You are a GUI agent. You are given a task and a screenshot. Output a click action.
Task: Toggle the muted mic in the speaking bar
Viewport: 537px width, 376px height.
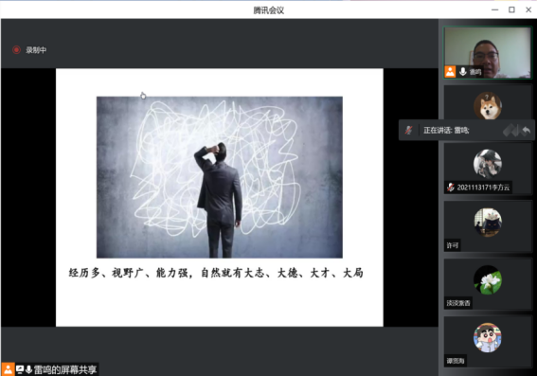point(408,130)
